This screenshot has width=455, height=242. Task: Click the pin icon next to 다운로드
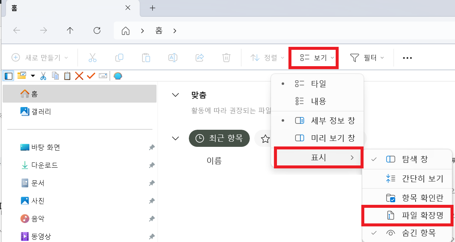pos(152,165)
